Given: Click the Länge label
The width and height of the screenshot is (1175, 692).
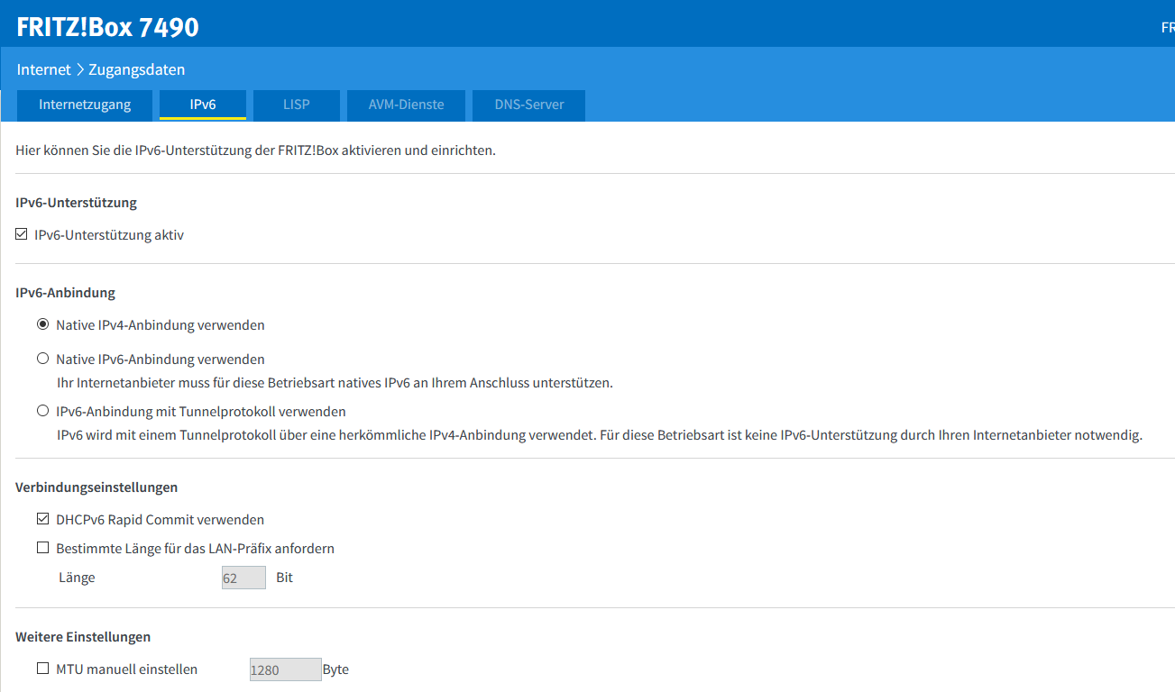Looking at the screenshot, I should tap(77, 578).
